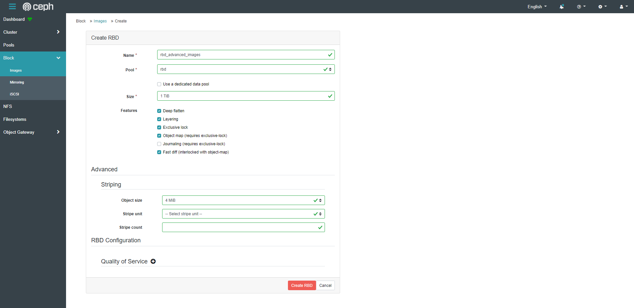
Task: Follow the Images breadcrumb link
Action: (100, 21)
